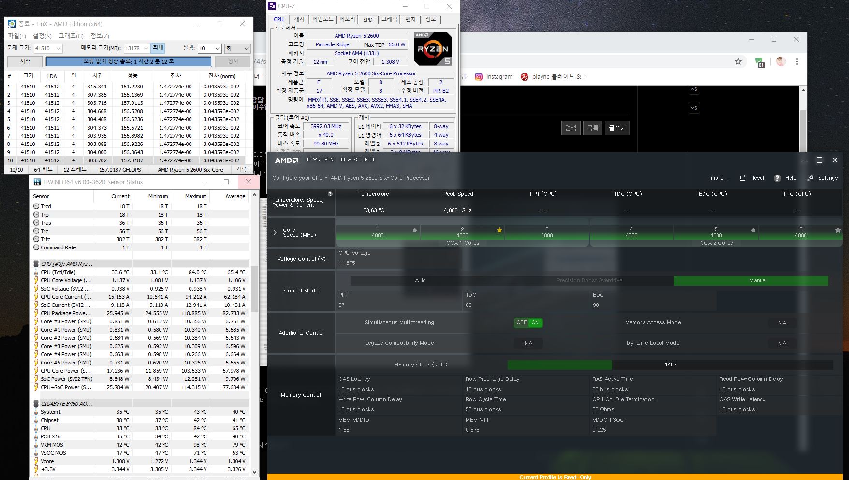849x480 pixels.
Task: Click 시작 button in LinX
Action: (x=25, y=61)
